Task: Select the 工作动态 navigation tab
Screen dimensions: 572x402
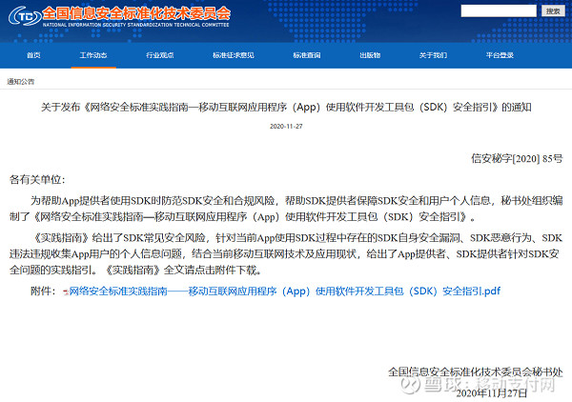Action: tap(93, 55)
